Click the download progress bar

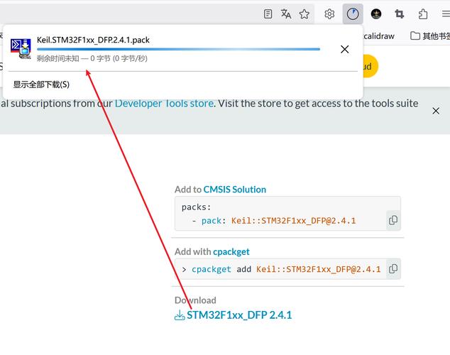pos(178,49)
